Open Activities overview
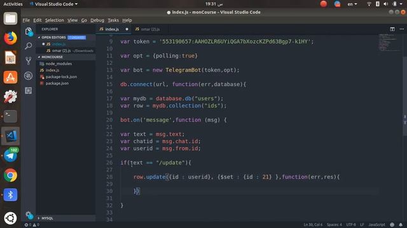The image size is (407, 228). click(13, 4)
